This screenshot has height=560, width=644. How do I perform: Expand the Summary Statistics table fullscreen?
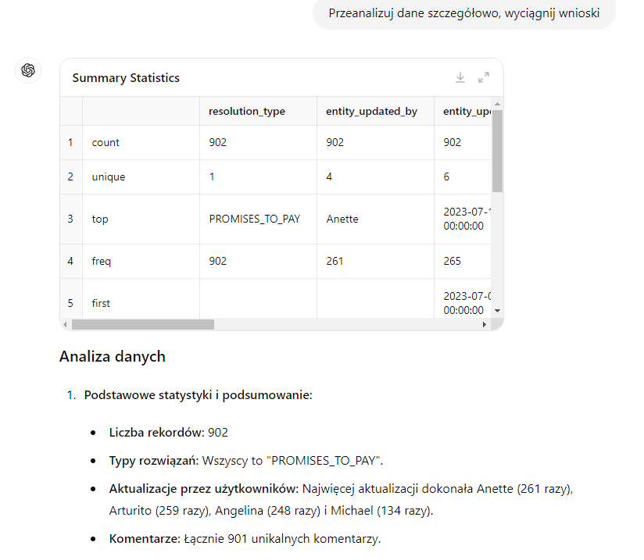click(484, 77)
